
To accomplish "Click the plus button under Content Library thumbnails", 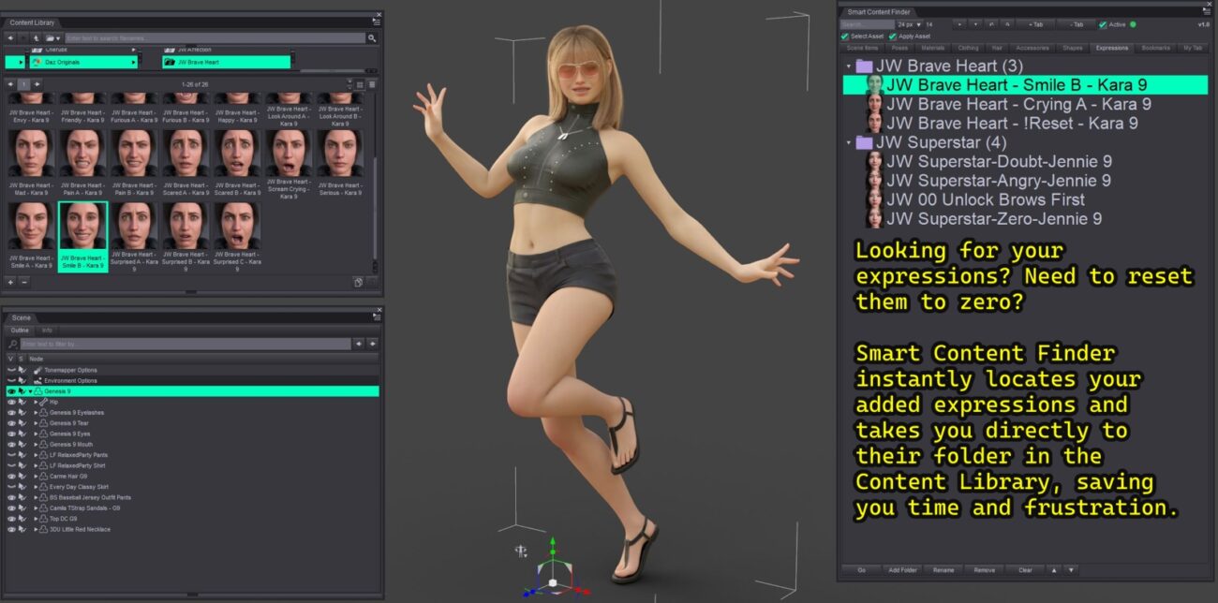I will [x=10, y=282].
